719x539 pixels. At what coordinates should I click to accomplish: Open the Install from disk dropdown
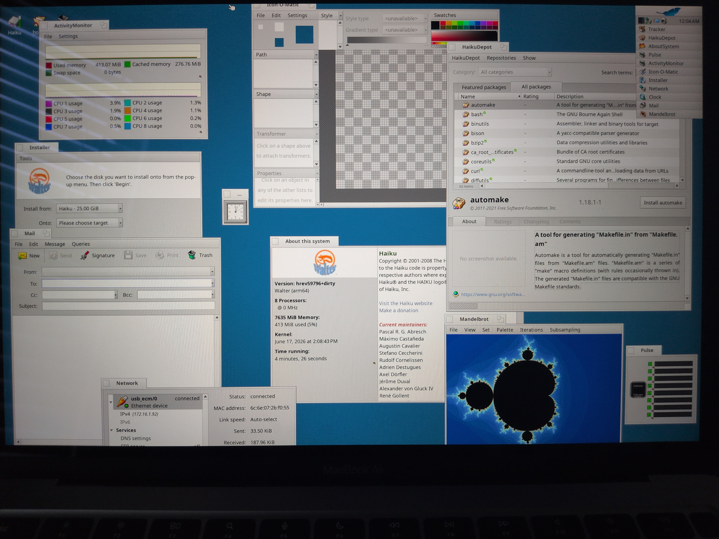point(90,208)
